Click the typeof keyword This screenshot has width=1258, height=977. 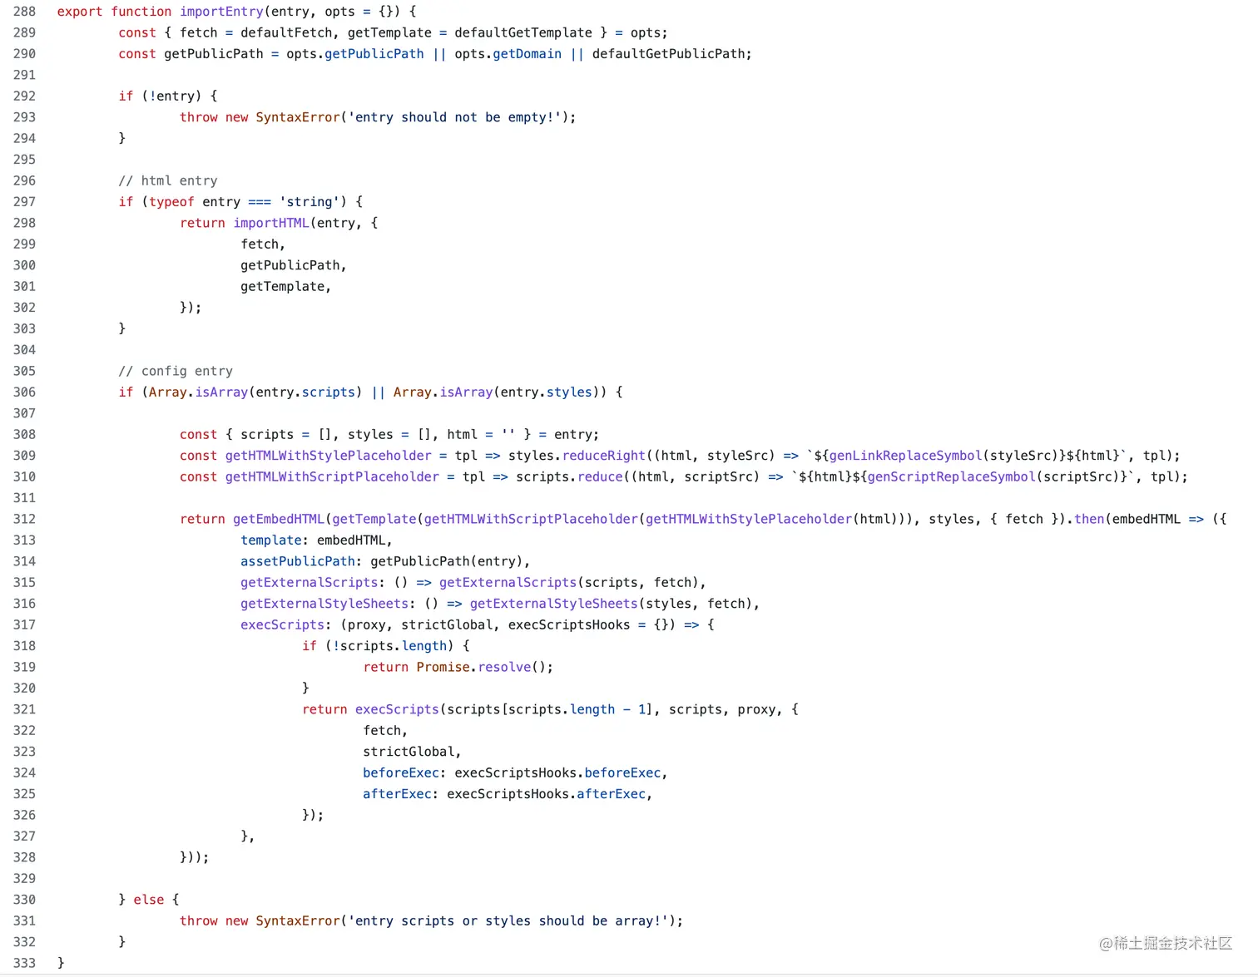point(171,202)
